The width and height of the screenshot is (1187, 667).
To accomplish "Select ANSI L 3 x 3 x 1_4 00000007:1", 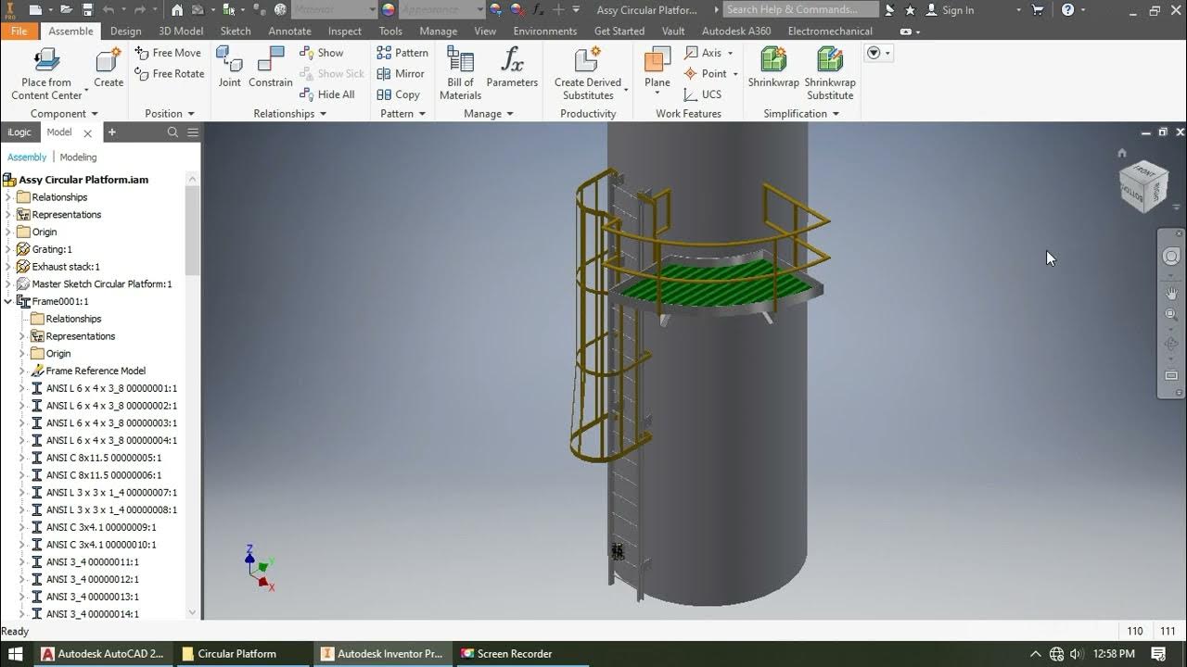I will tap(111, 493).
